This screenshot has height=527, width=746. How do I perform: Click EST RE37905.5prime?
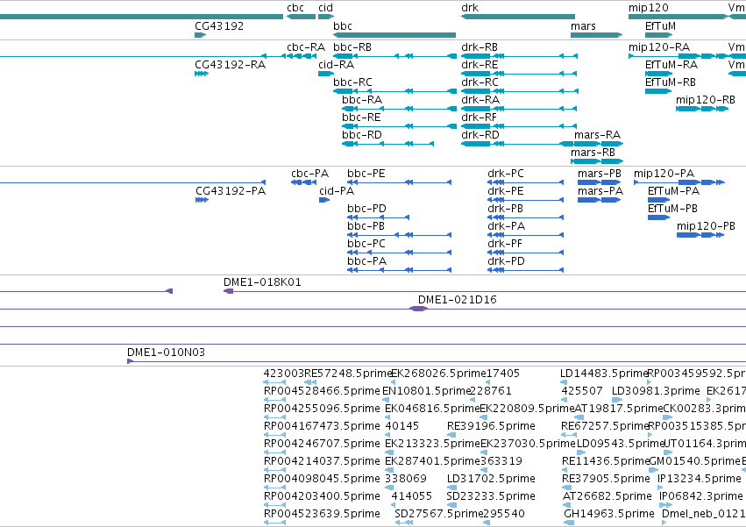tap(605, 480)
